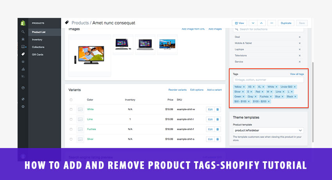
Task: Click the page vertical scrollbar
Action: coord(313,102)
